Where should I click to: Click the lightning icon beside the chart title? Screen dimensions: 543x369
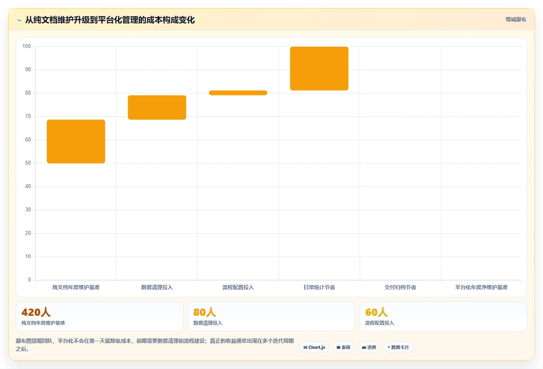pyautogui.click(x=19, y=20)
